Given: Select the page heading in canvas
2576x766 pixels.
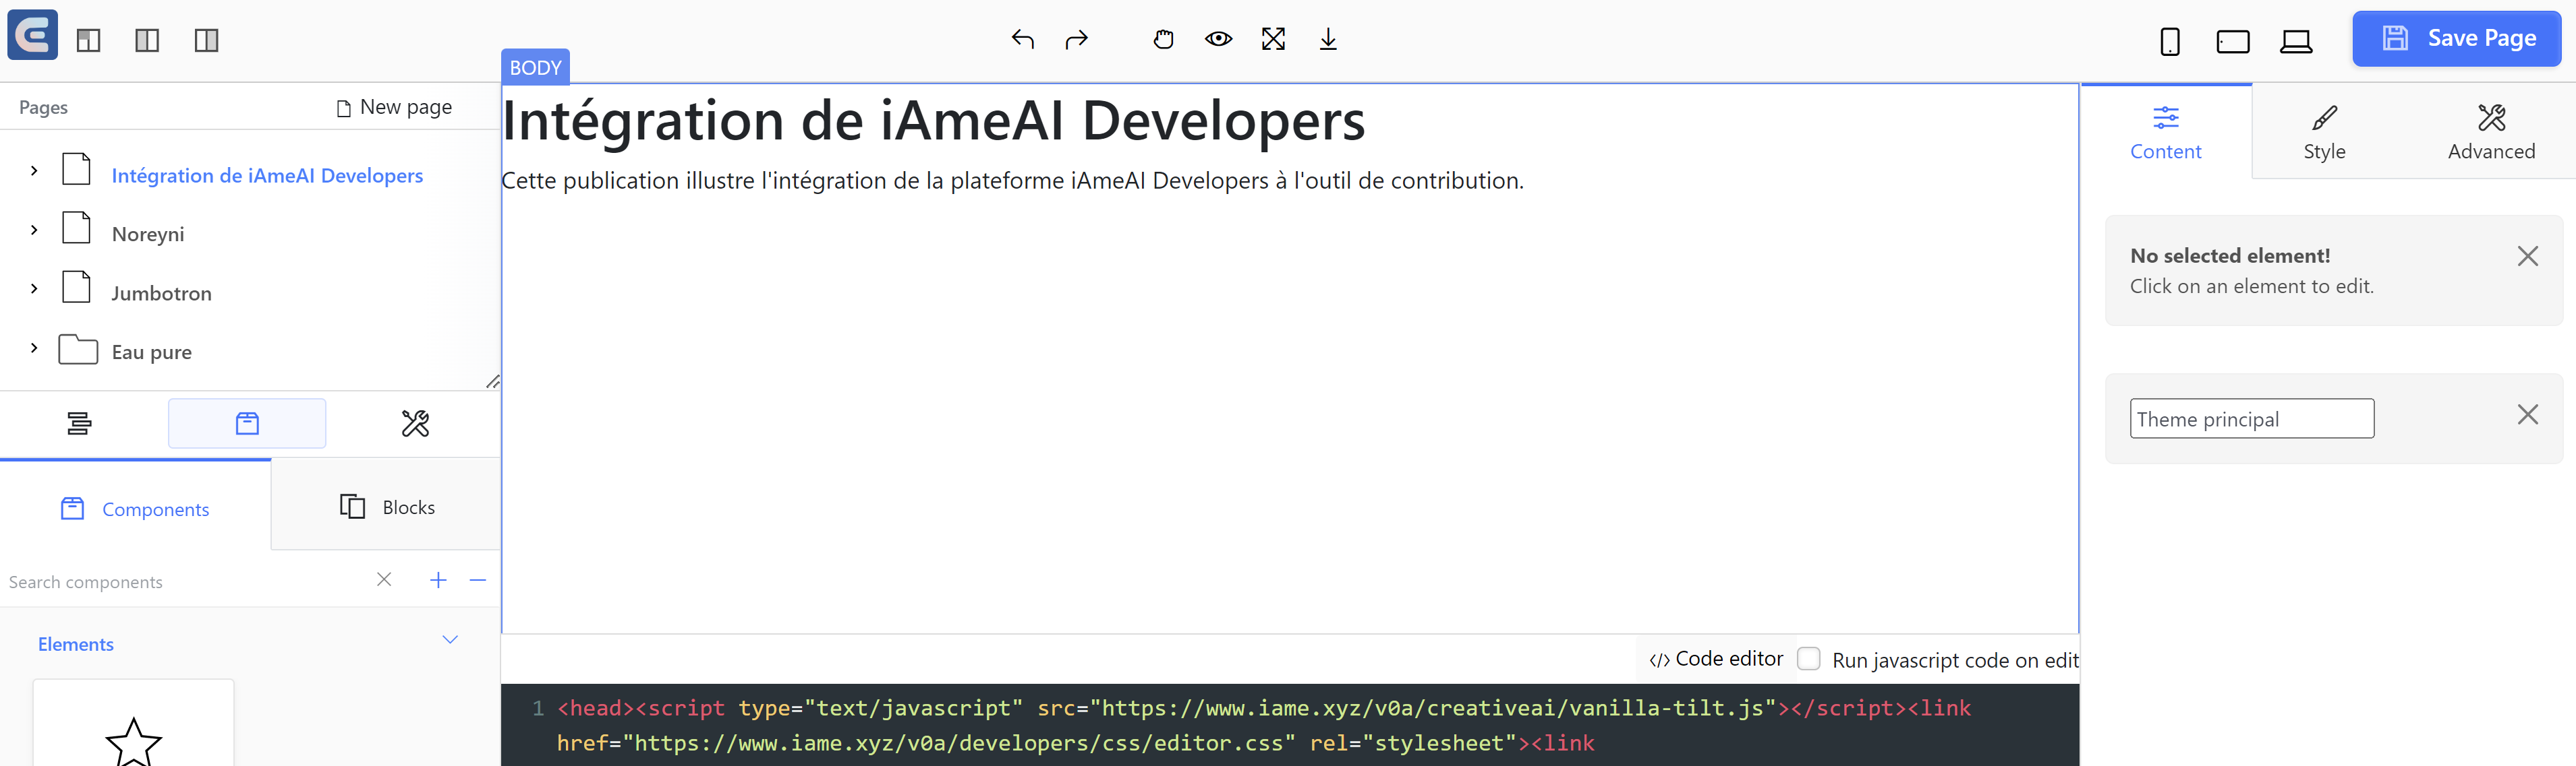Looking at the screenshot, I should (933, 121).
